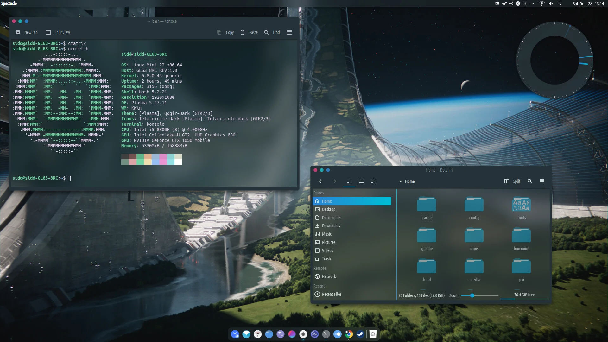Image resolution: width=608 pixels, height=342 pixels.
Task: Select Videos in Places panel
Action: coord(352,250)
